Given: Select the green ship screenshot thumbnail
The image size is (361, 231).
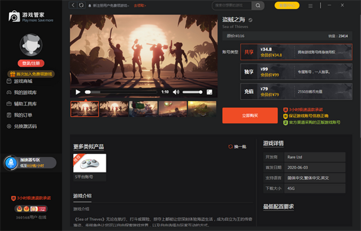Looking at the screenshot, I should point(143,109).
